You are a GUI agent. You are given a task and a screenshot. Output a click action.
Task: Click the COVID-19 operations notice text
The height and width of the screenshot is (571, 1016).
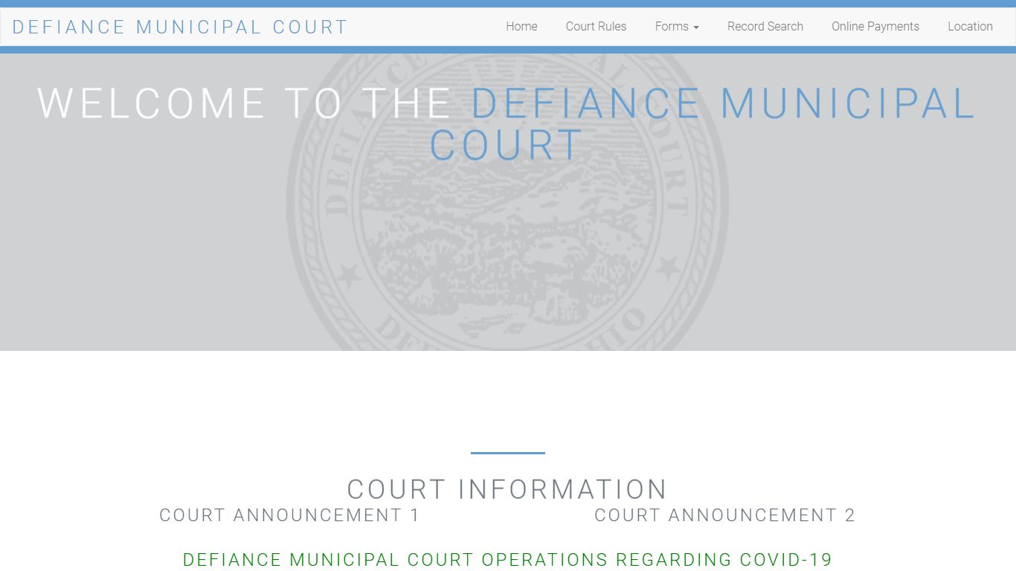(507, 560)
